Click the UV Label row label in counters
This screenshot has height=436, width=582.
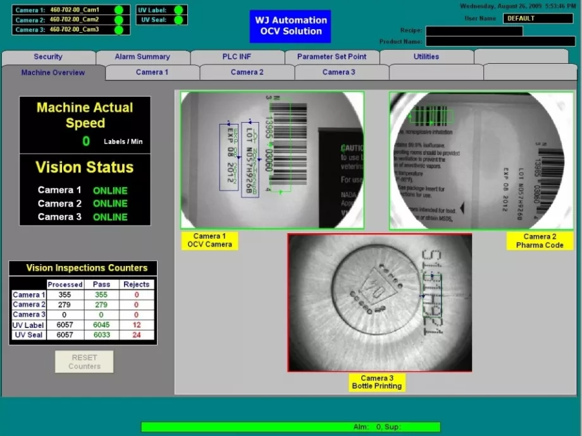point(28,325)
